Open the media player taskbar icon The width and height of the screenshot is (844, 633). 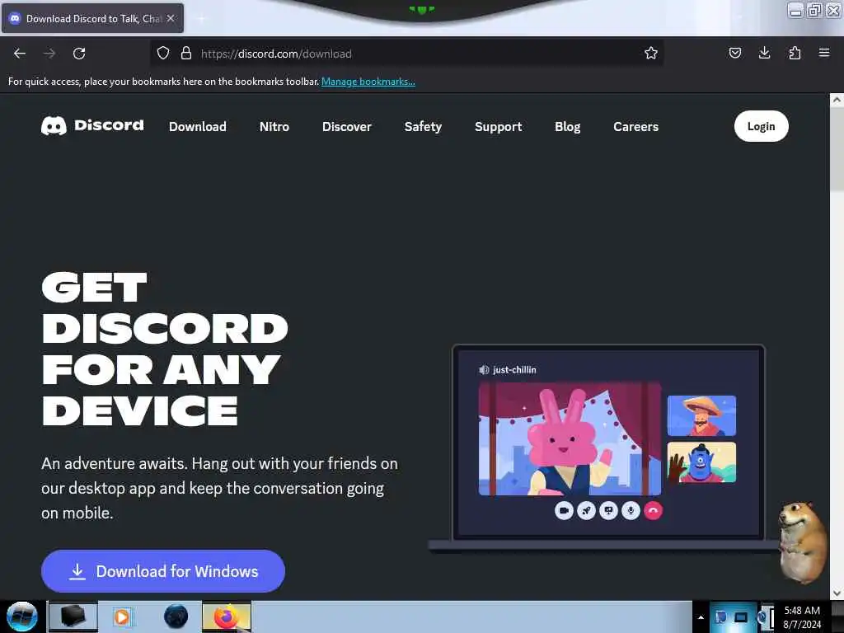click(122, 617)
